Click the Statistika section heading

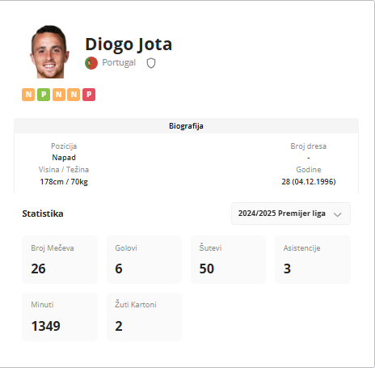(x=43, y=214)
